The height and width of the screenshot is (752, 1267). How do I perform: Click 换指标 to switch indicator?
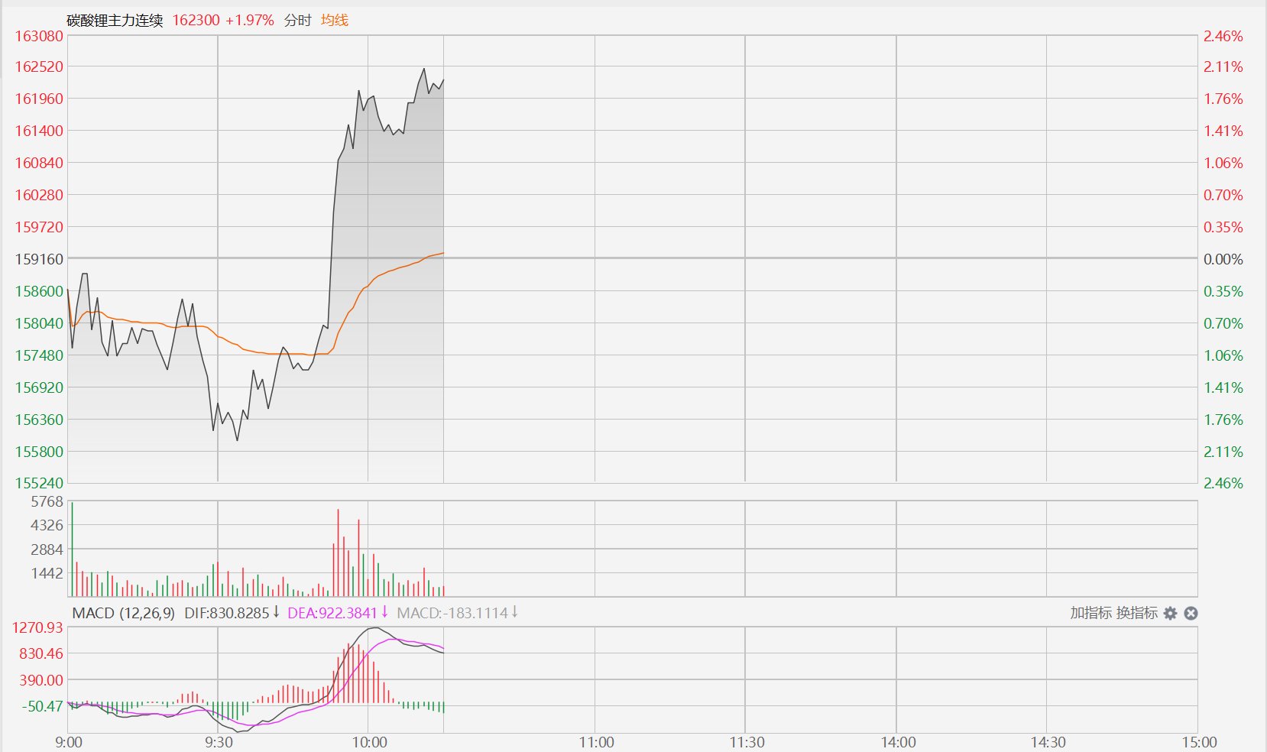[x=1136, y=613]
